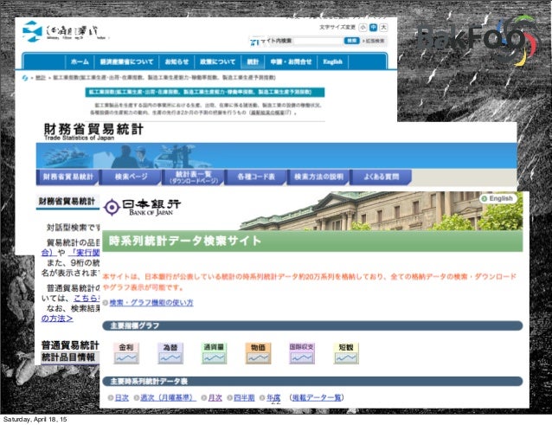Select the English item in the METI navbar
This screenshot has width=552, height=425.
[x=333, y=61]
